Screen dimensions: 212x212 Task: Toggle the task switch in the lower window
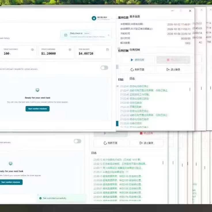(77, 141)
